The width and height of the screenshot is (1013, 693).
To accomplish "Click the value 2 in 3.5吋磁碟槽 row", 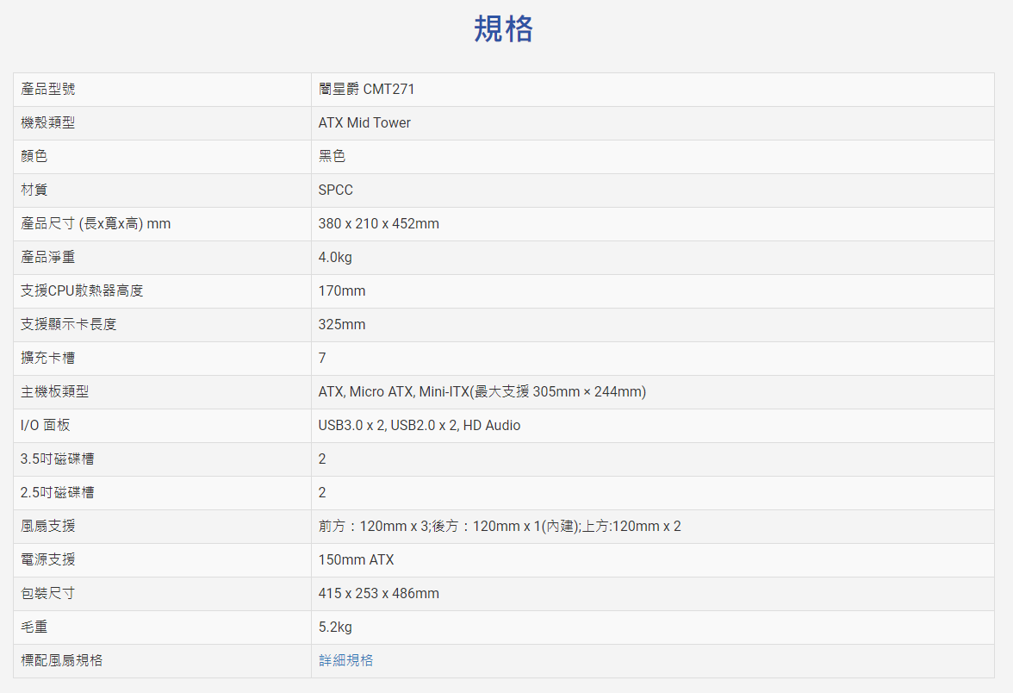I will pyautogui.click(x=322, y=459).
